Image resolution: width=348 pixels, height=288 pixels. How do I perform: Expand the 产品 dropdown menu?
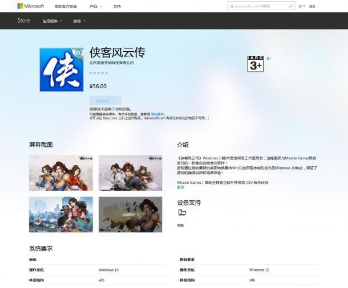click(x=96, y=6)
